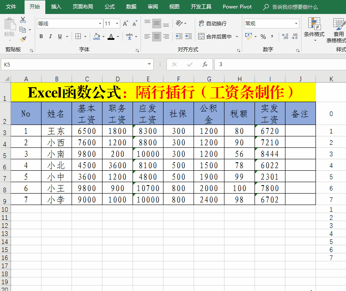Viewport: 346px width, 291px height.
Task: Toggle Italic formatting
Action: pos(50,37)
